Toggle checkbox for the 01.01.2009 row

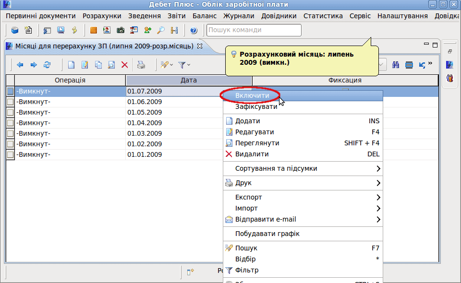pos(10,155)
